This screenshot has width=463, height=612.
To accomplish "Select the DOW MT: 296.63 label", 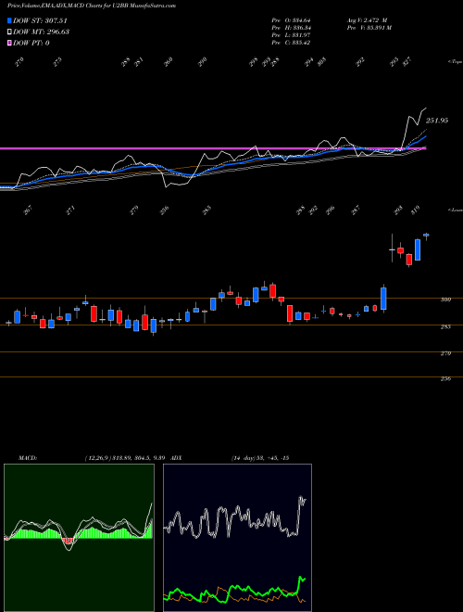I will tap(42, 32).
